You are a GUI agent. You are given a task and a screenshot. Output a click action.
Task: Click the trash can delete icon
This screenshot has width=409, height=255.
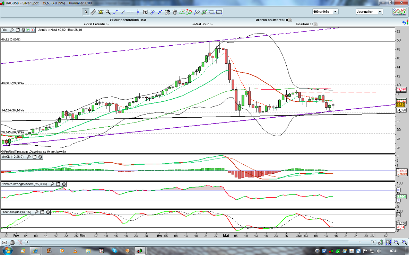(175, 12)
